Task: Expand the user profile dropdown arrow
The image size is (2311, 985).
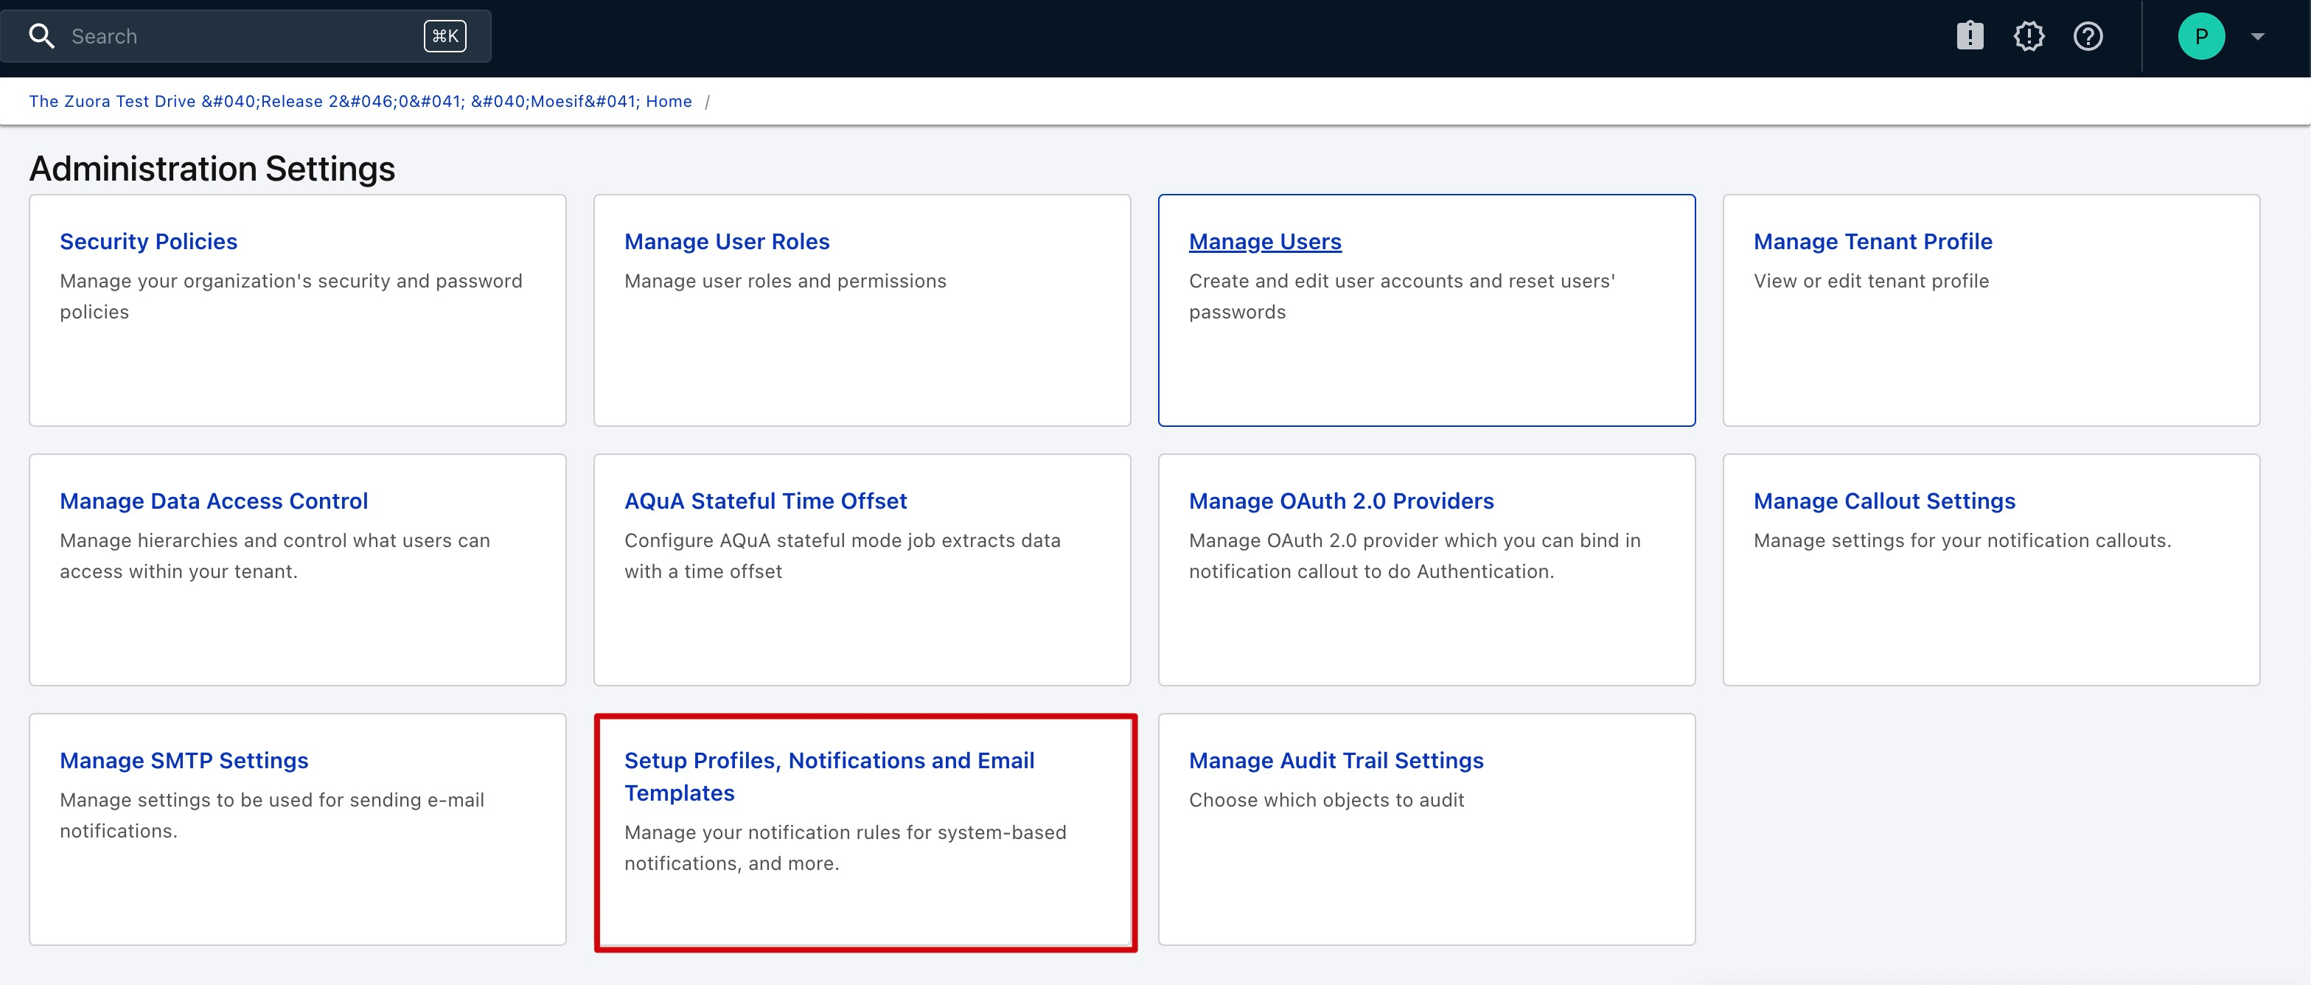Action: 2258,36
